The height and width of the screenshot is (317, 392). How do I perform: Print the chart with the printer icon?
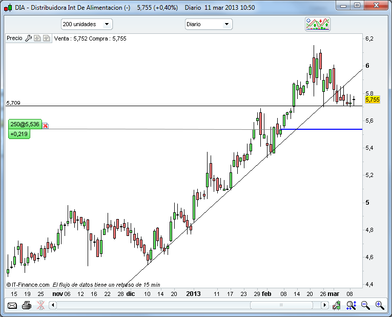[x=27, y=305]
